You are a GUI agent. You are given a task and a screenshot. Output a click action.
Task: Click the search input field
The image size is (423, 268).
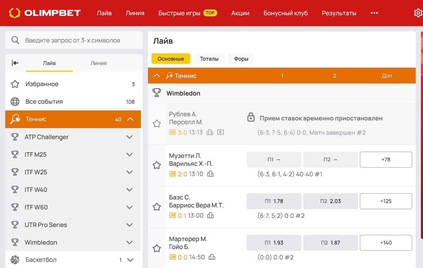pyautogui.click(x=74, y=40)
